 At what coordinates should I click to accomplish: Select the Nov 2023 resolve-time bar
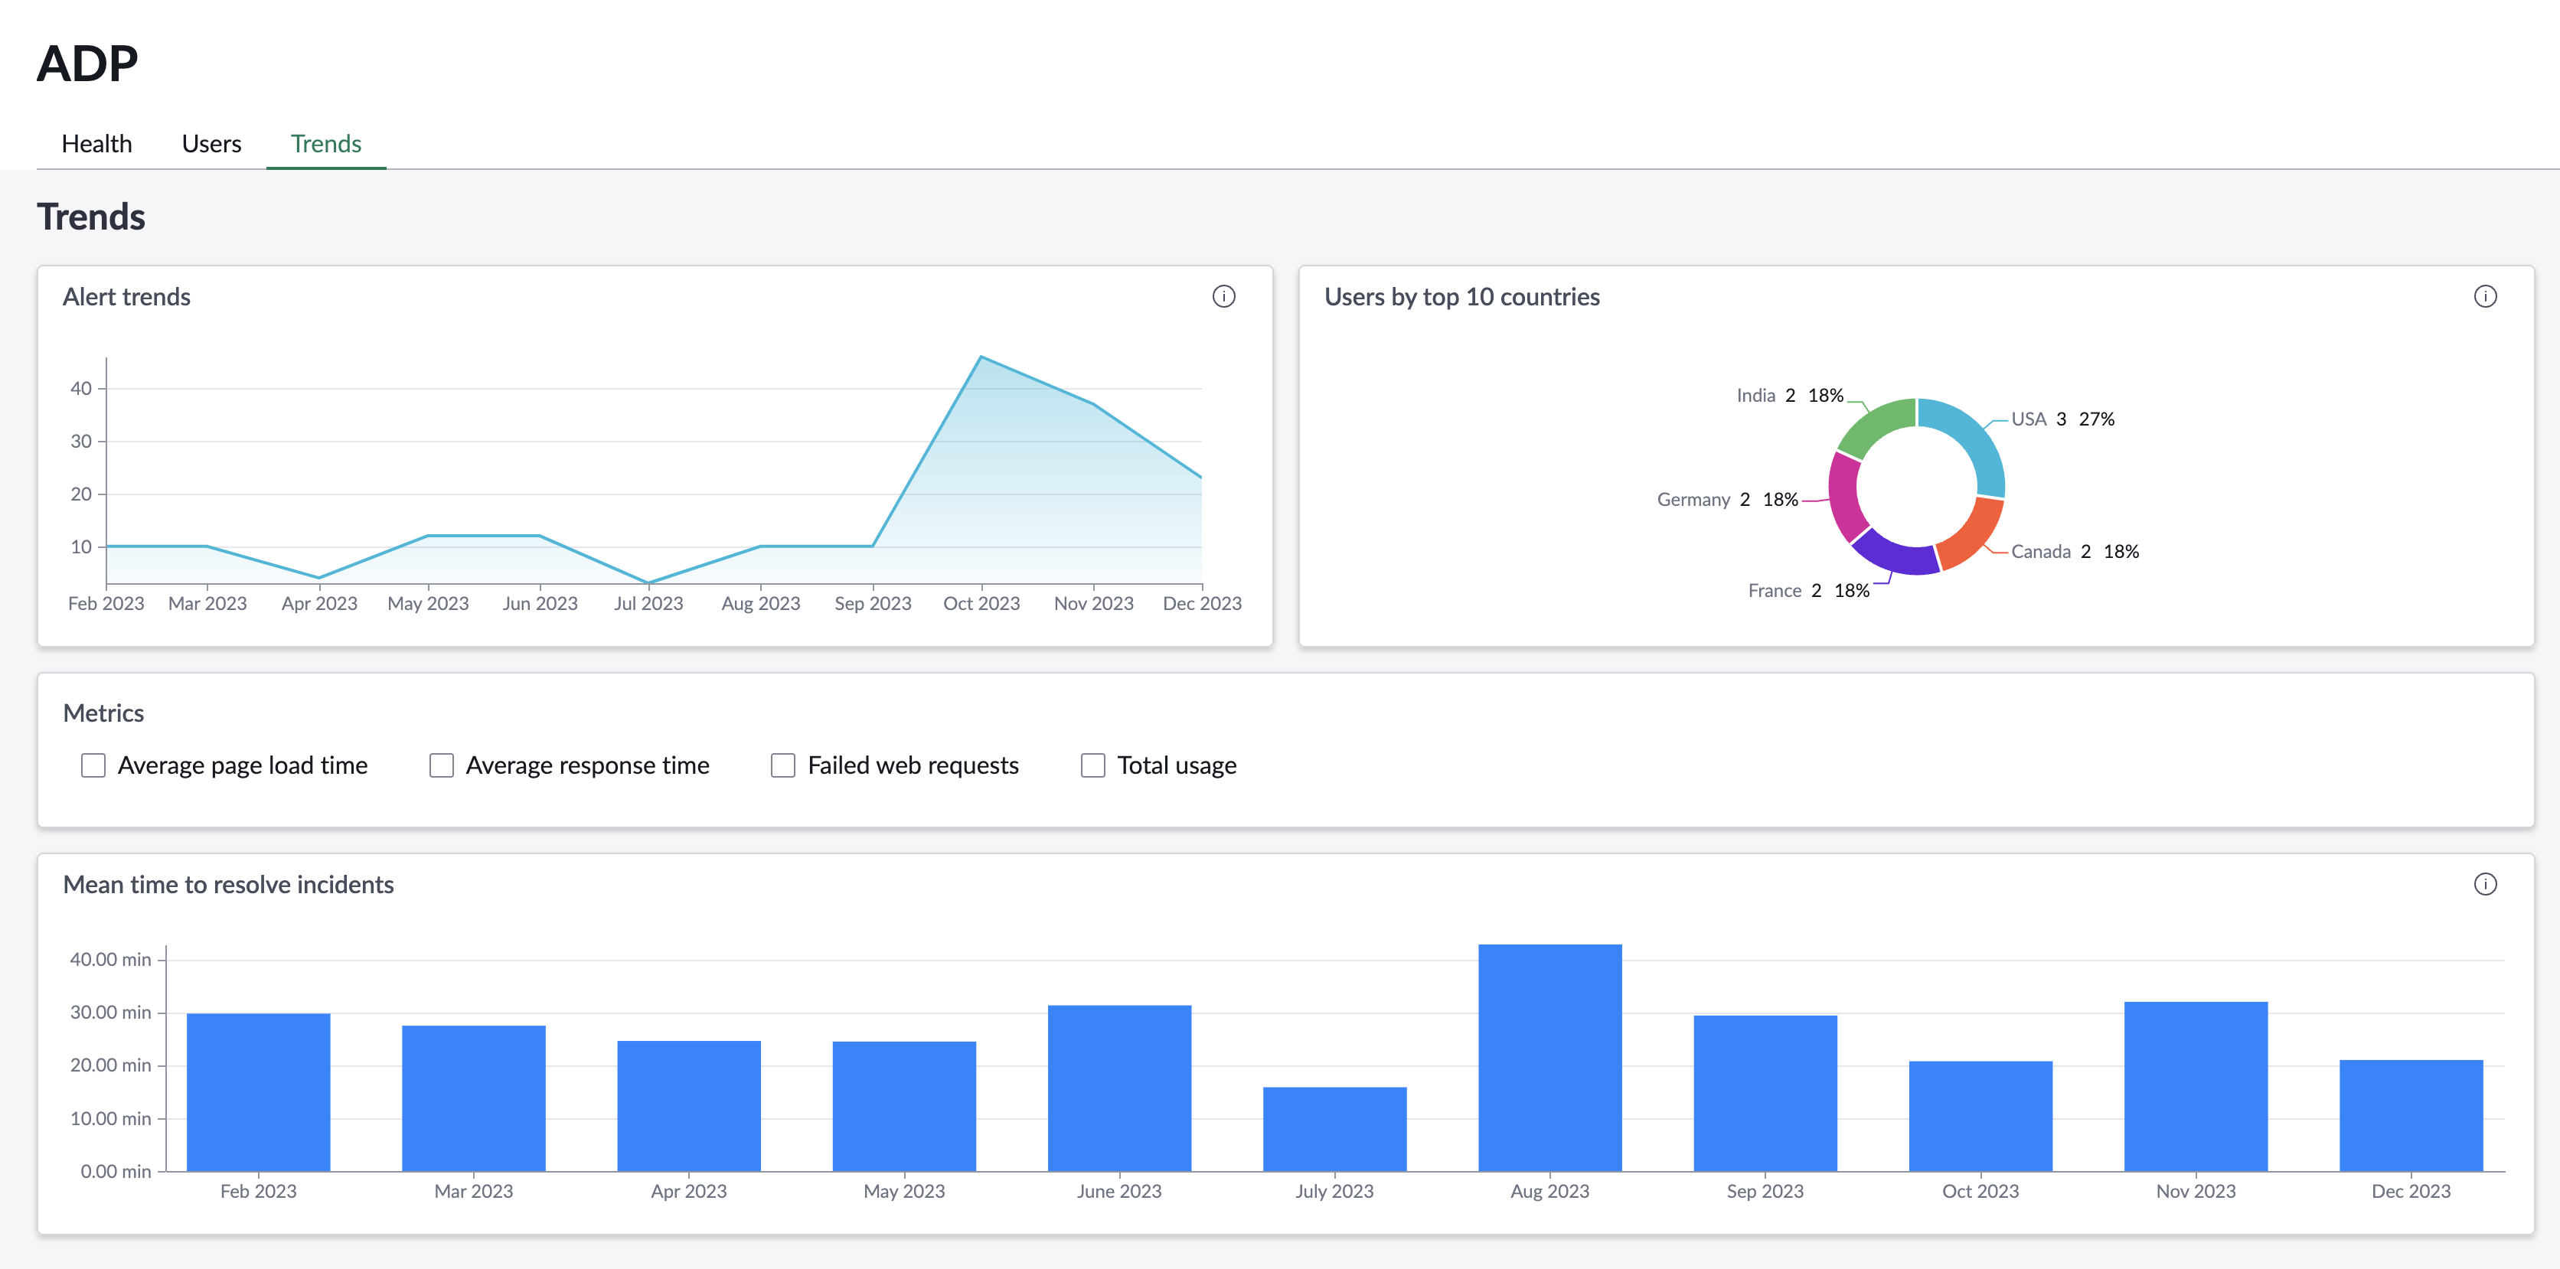click(2196, 1086)
